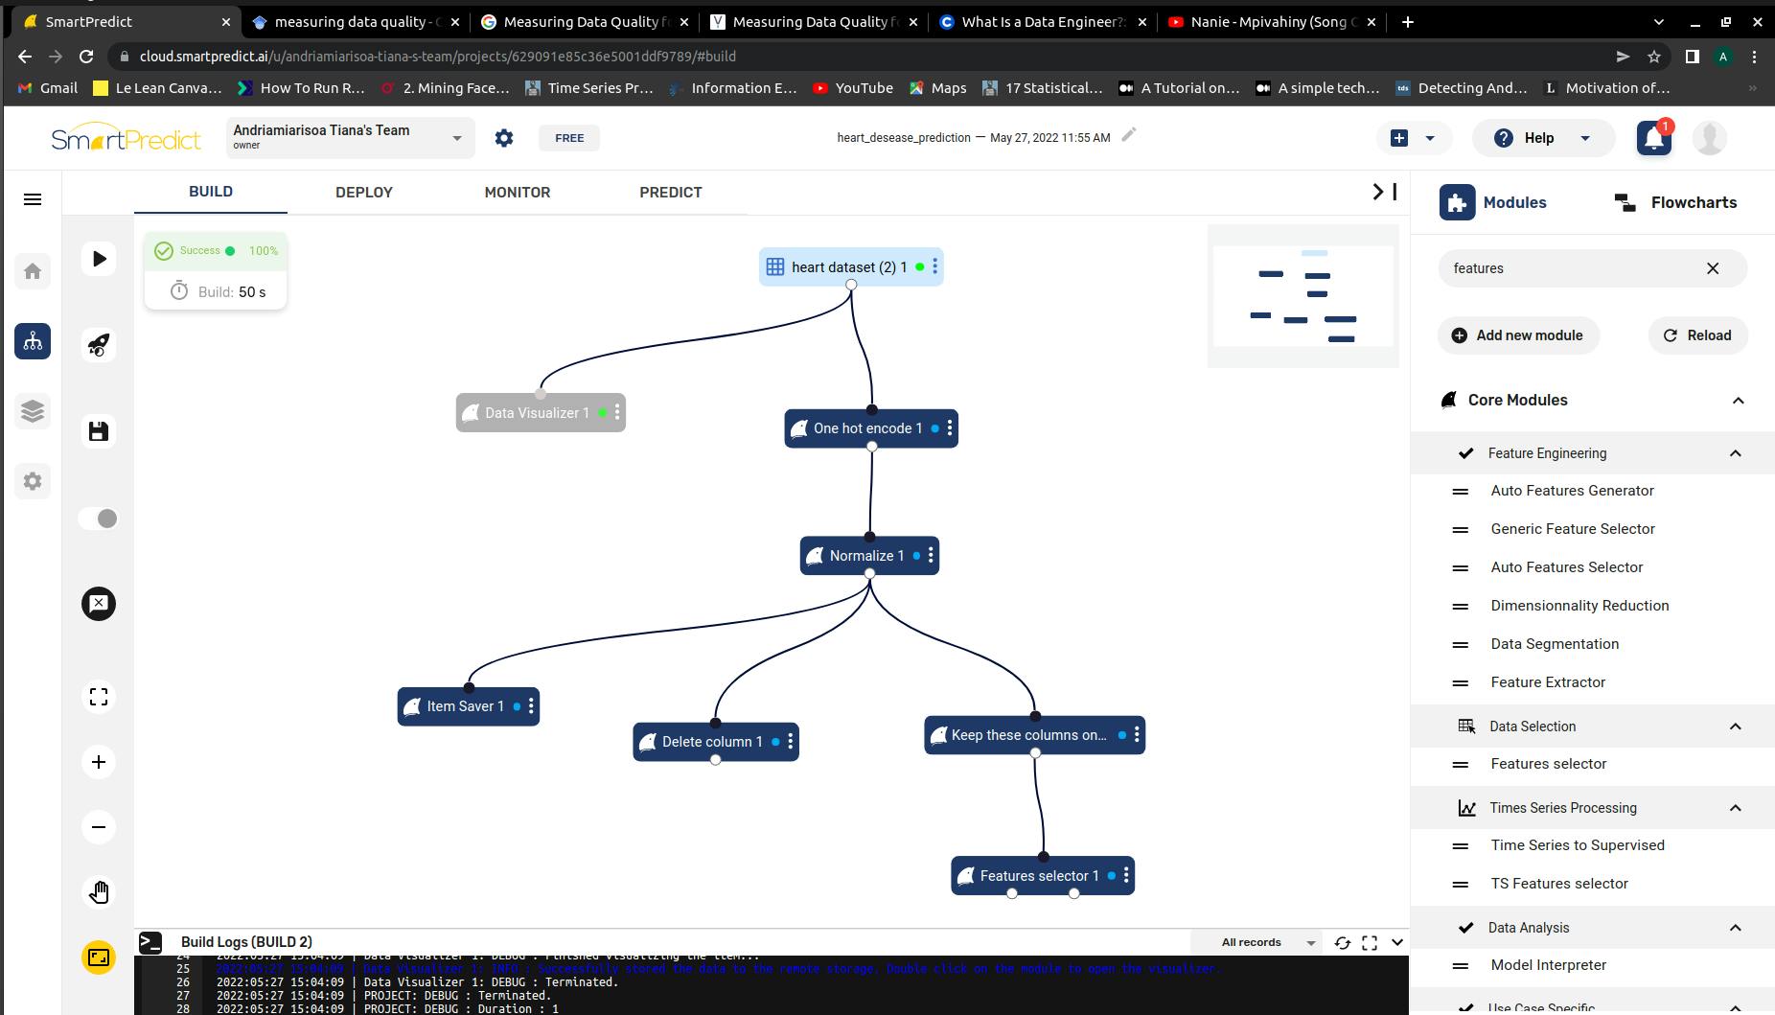Select Model Interpreter module
The width and height of the screenshot is (1775, 1015).
click(1548, 965)
